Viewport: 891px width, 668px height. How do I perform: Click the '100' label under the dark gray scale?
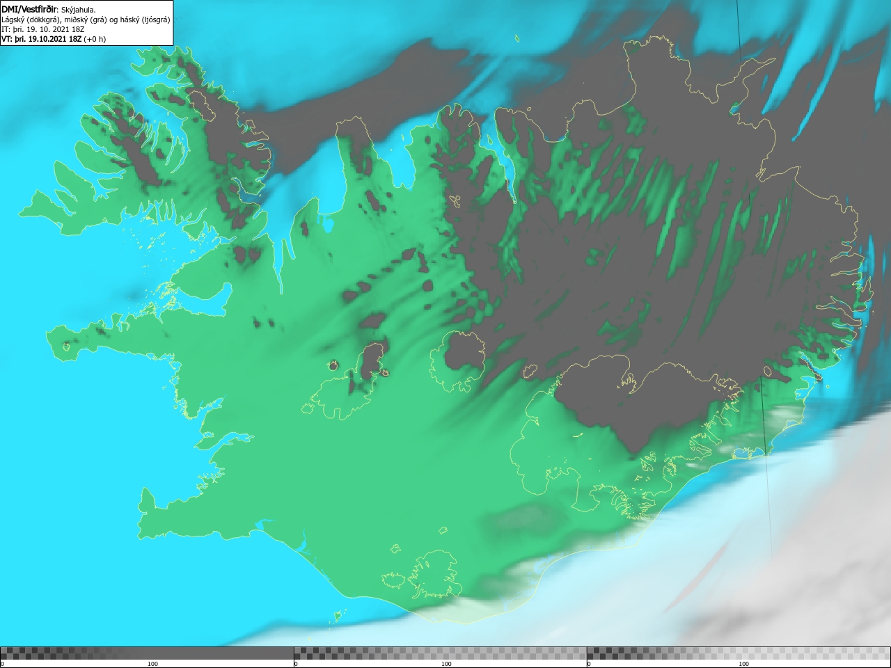pos(152,664)
